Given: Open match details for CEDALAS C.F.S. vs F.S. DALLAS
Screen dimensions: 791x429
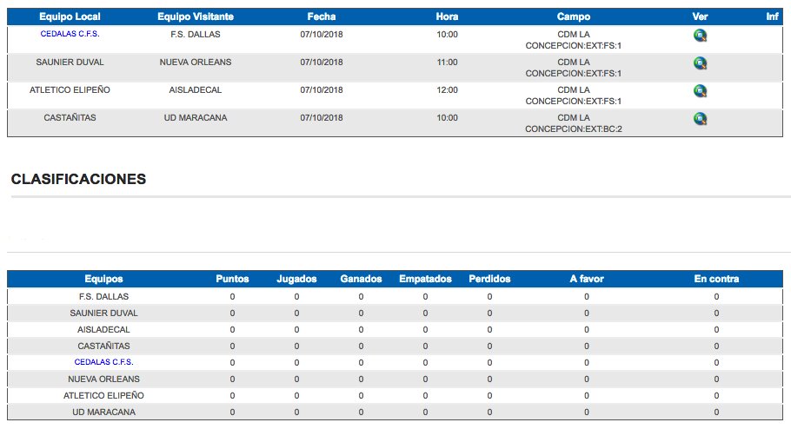Looking at the screenshot, I should [700, 36].
